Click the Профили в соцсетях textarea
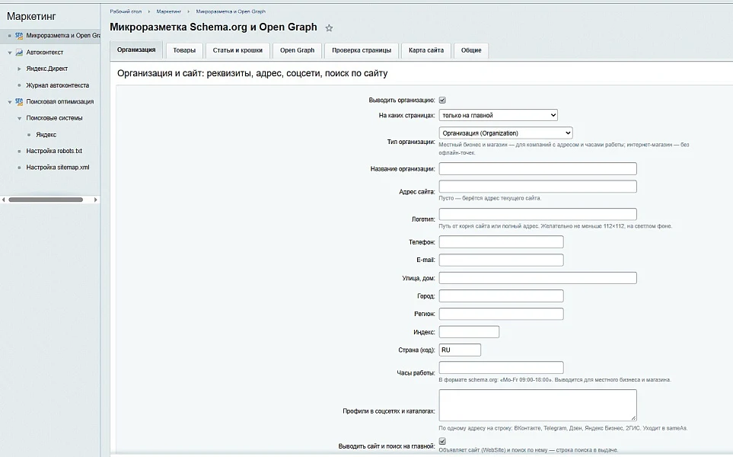This screenshot has height=457, width=733. tap(537, 405)
